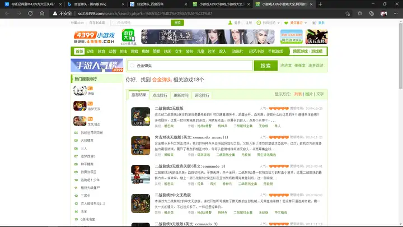Expand the 猜你喜欢 dropdown arrow

(x=306, y=23)
